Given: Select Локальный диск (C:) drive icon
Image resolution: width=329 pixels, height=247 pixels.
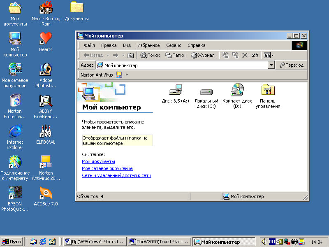Looking at the screenshot, I should pyautogui.click(x=206, y=92).
